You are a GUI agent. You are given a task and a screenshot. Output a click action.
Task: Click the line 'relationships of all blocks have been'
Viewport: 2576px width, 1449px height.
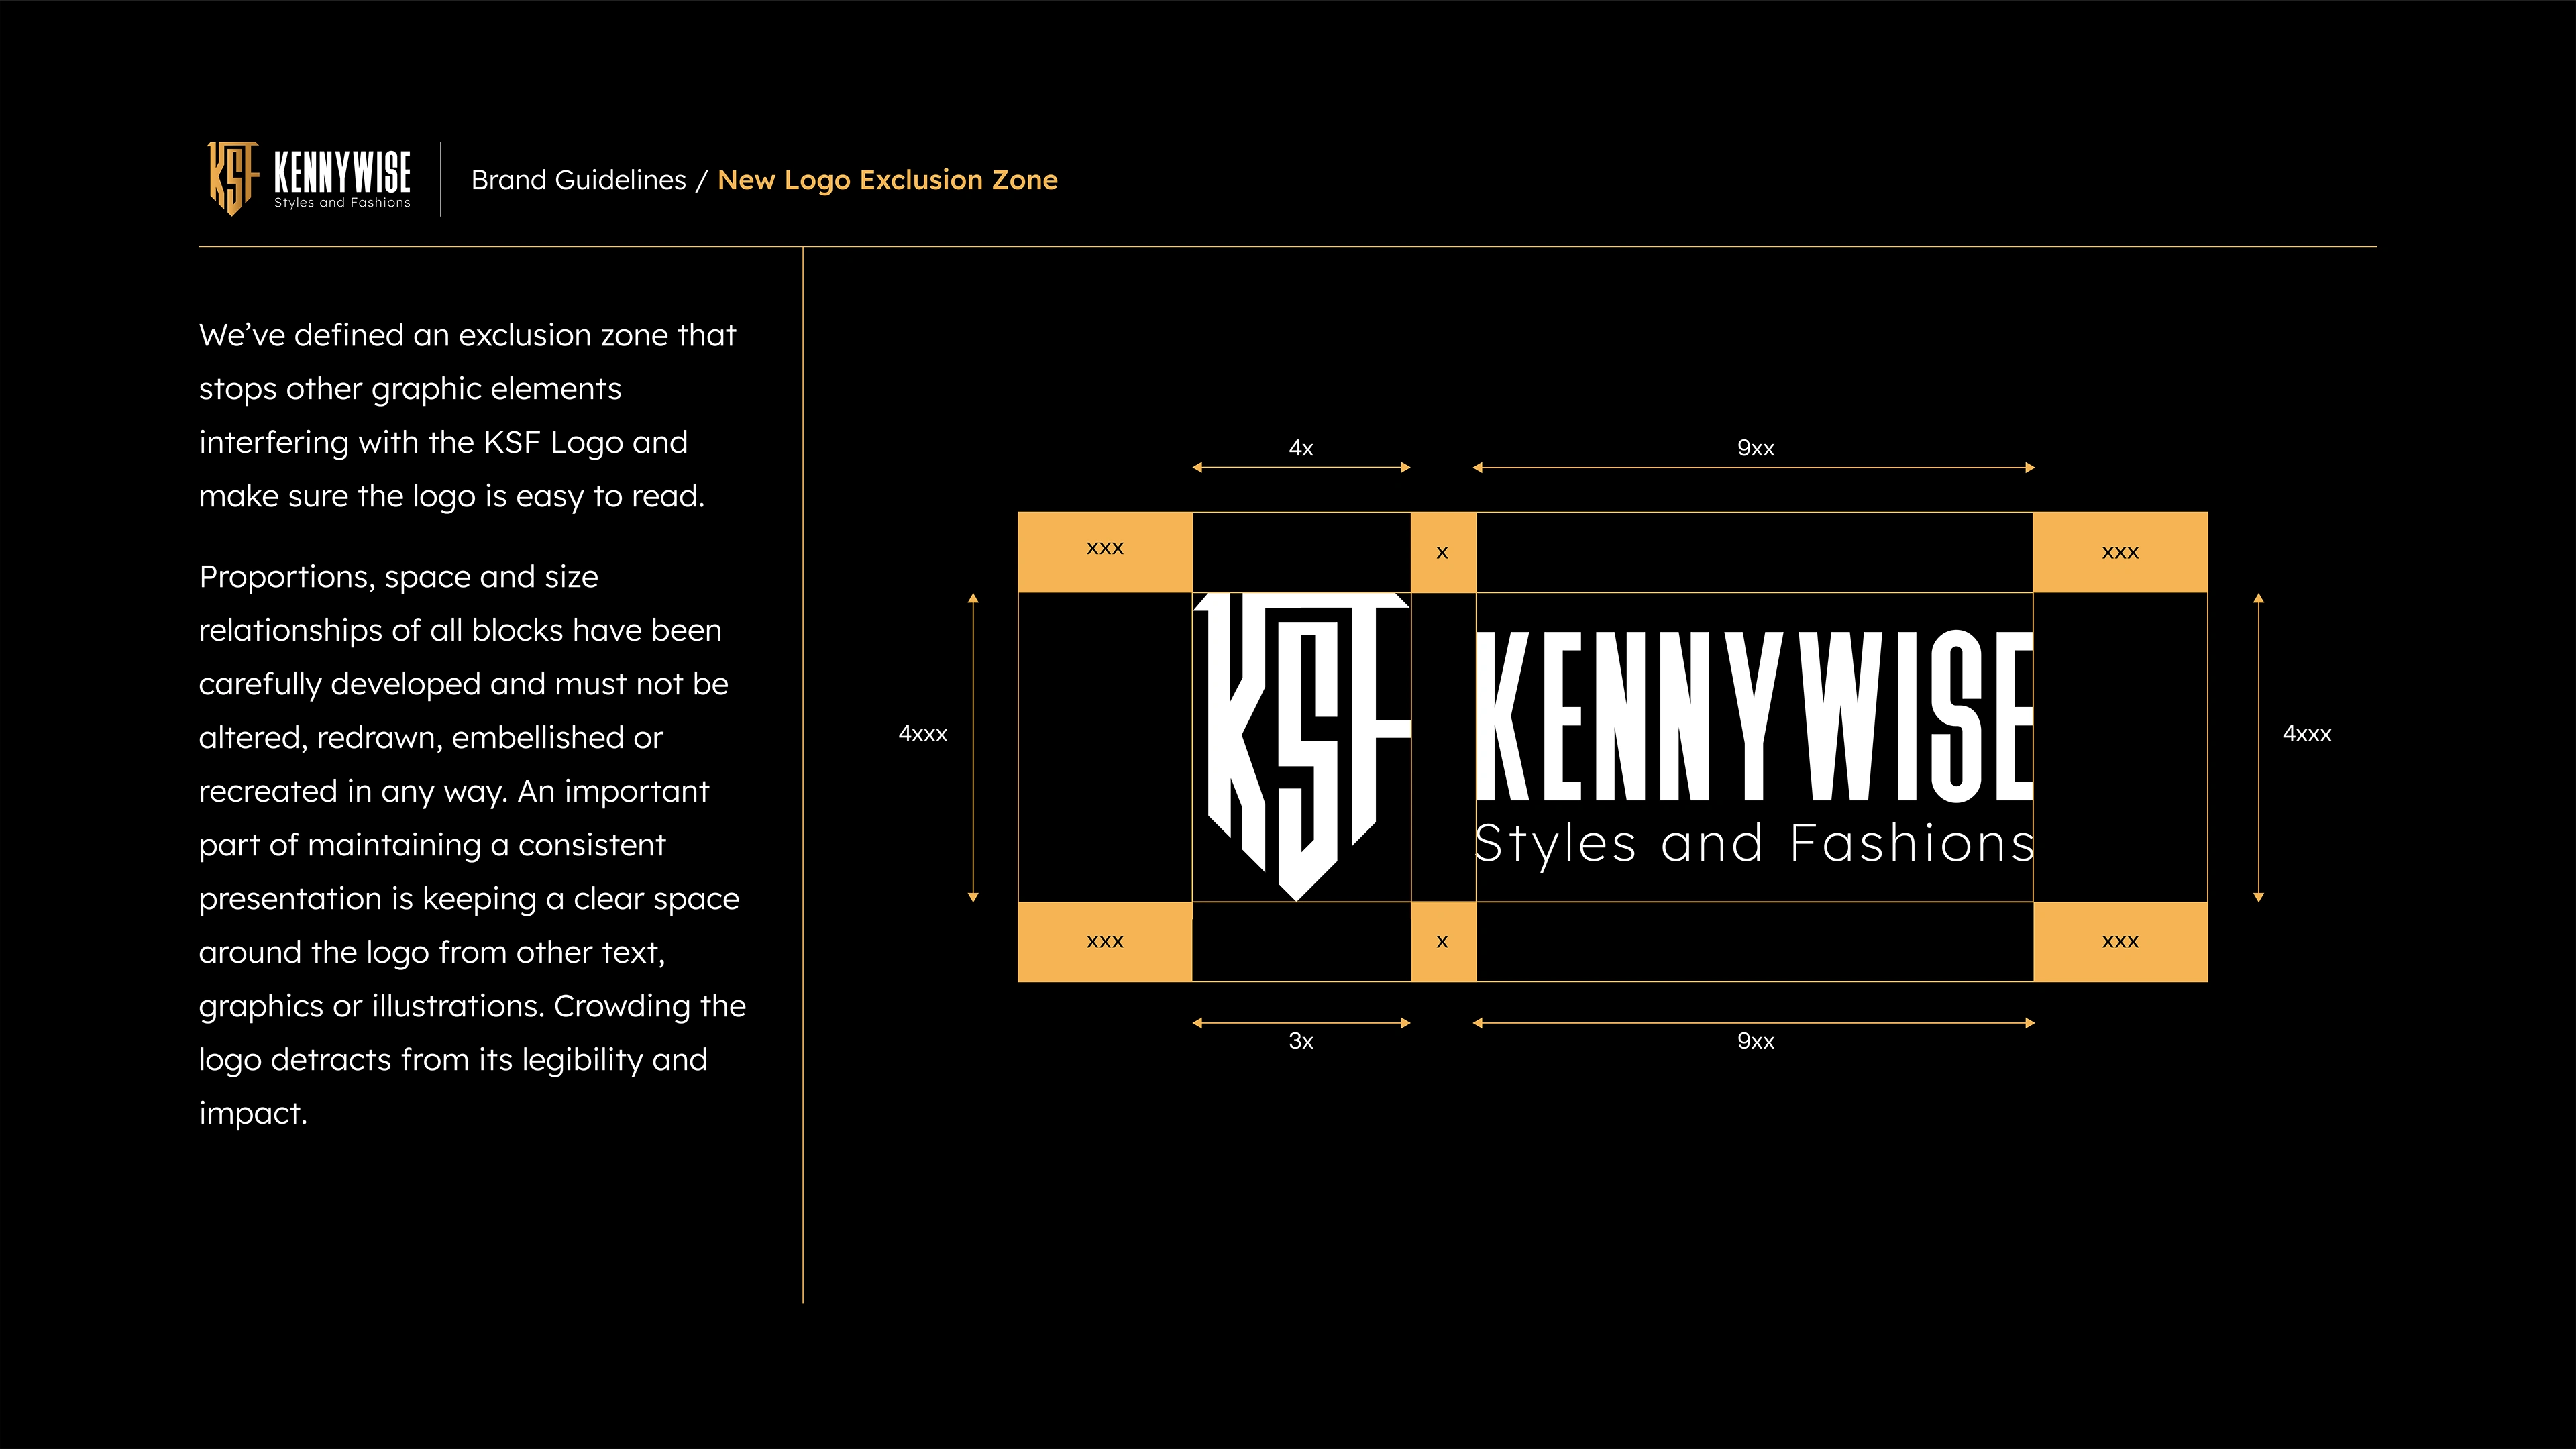(460, 630)
